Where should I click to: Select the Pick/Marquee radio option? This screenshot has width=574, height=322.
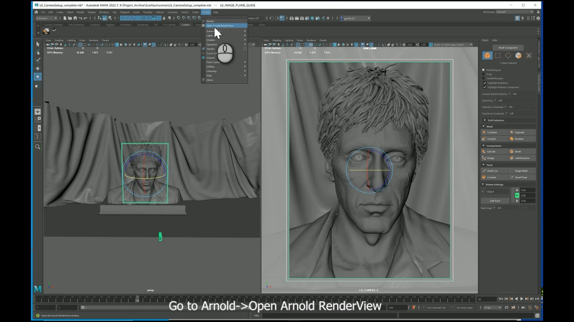click(483, 70)
